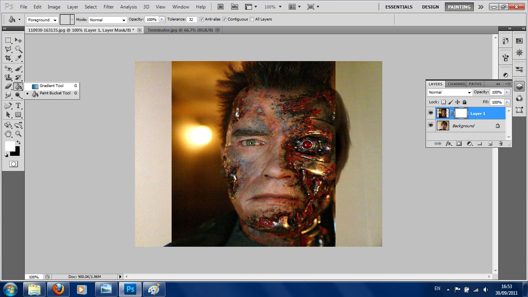The height and width of the screenshot is (297, 528).
Task: Select the Path Selection arrow tool
Action: (x=8, y=114)
